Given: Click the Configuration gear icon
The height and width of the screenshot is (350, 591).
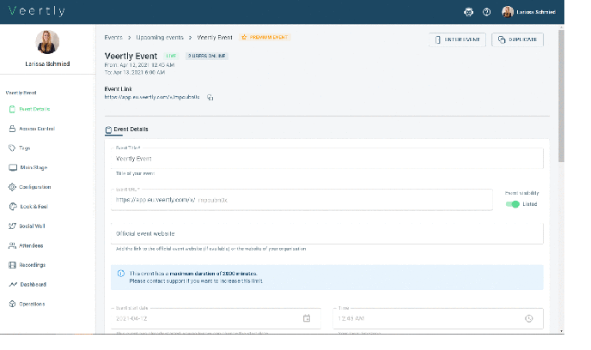Looking at the screenshot, I should tap(12, 187).
